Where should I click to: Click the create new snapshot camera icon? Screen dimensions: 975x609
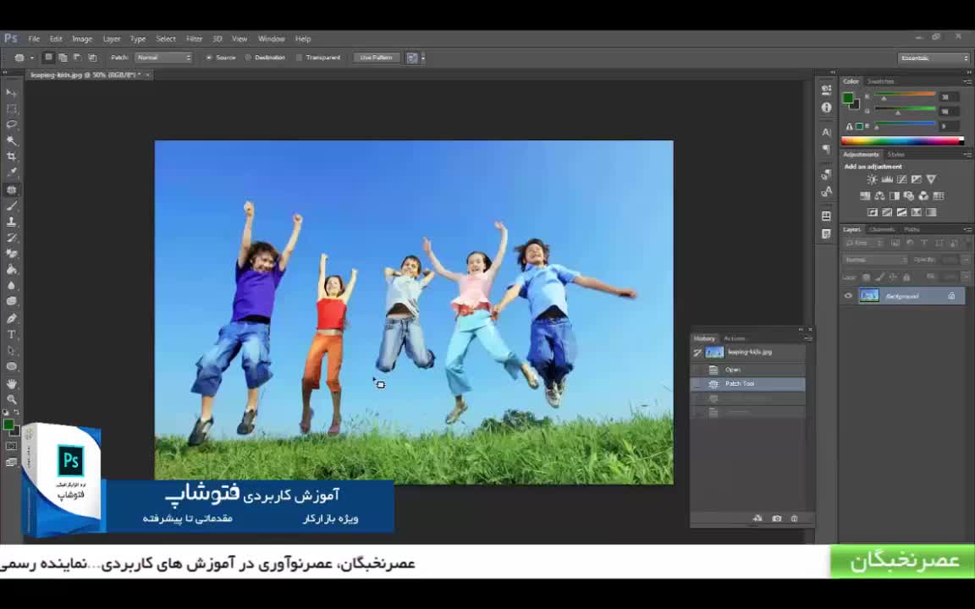pos(776,518)
